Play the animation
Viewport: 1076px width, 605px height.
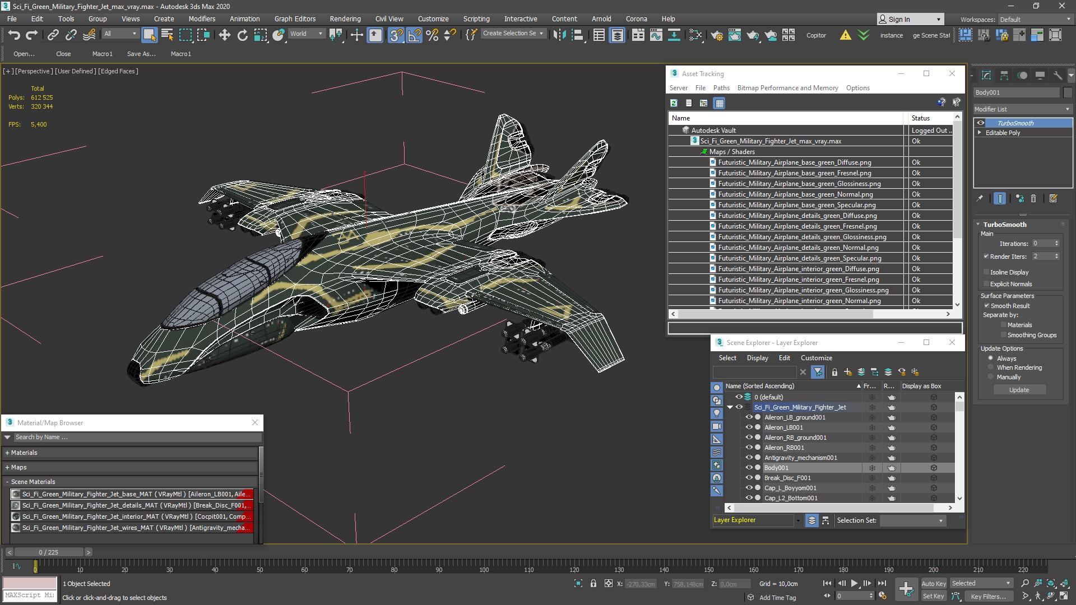854,583
